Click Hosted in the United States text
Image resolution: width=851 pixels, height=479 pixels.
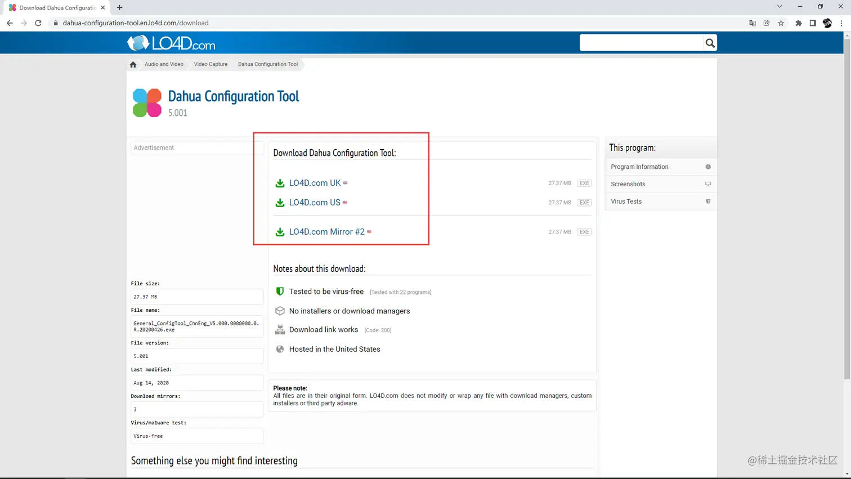(x=334, y=349)
